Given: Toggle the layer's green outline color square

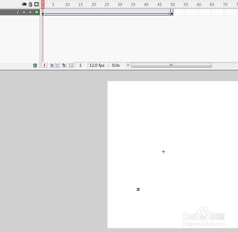Looking at the screenshot, I should (36, 12).
